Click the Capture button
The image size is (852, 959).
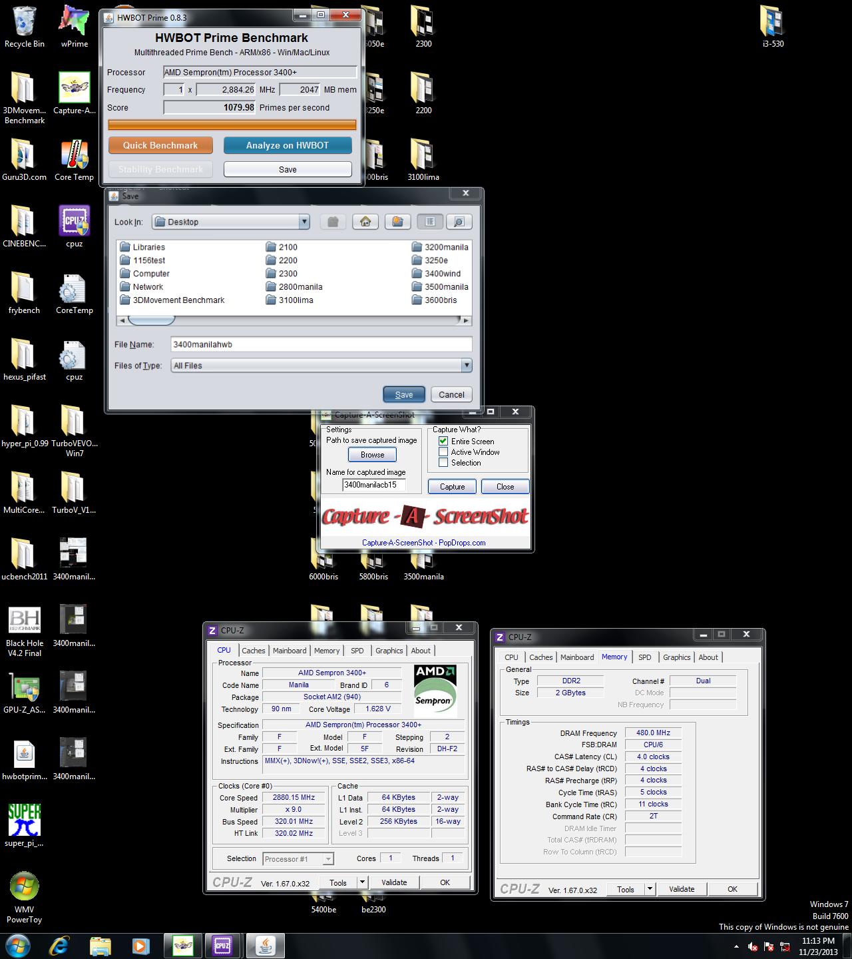(452, 487)
